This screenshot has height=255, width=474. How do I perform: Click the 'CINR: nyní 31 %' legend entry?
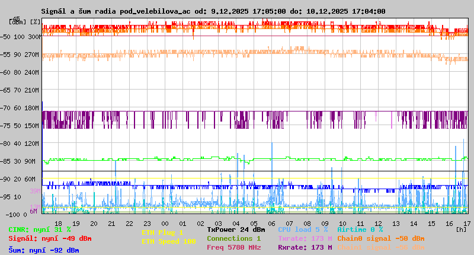tap(39, 230)
